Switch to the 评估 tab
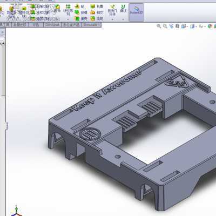The width and height of the screenshot is (216, 216). pos(36,25)
